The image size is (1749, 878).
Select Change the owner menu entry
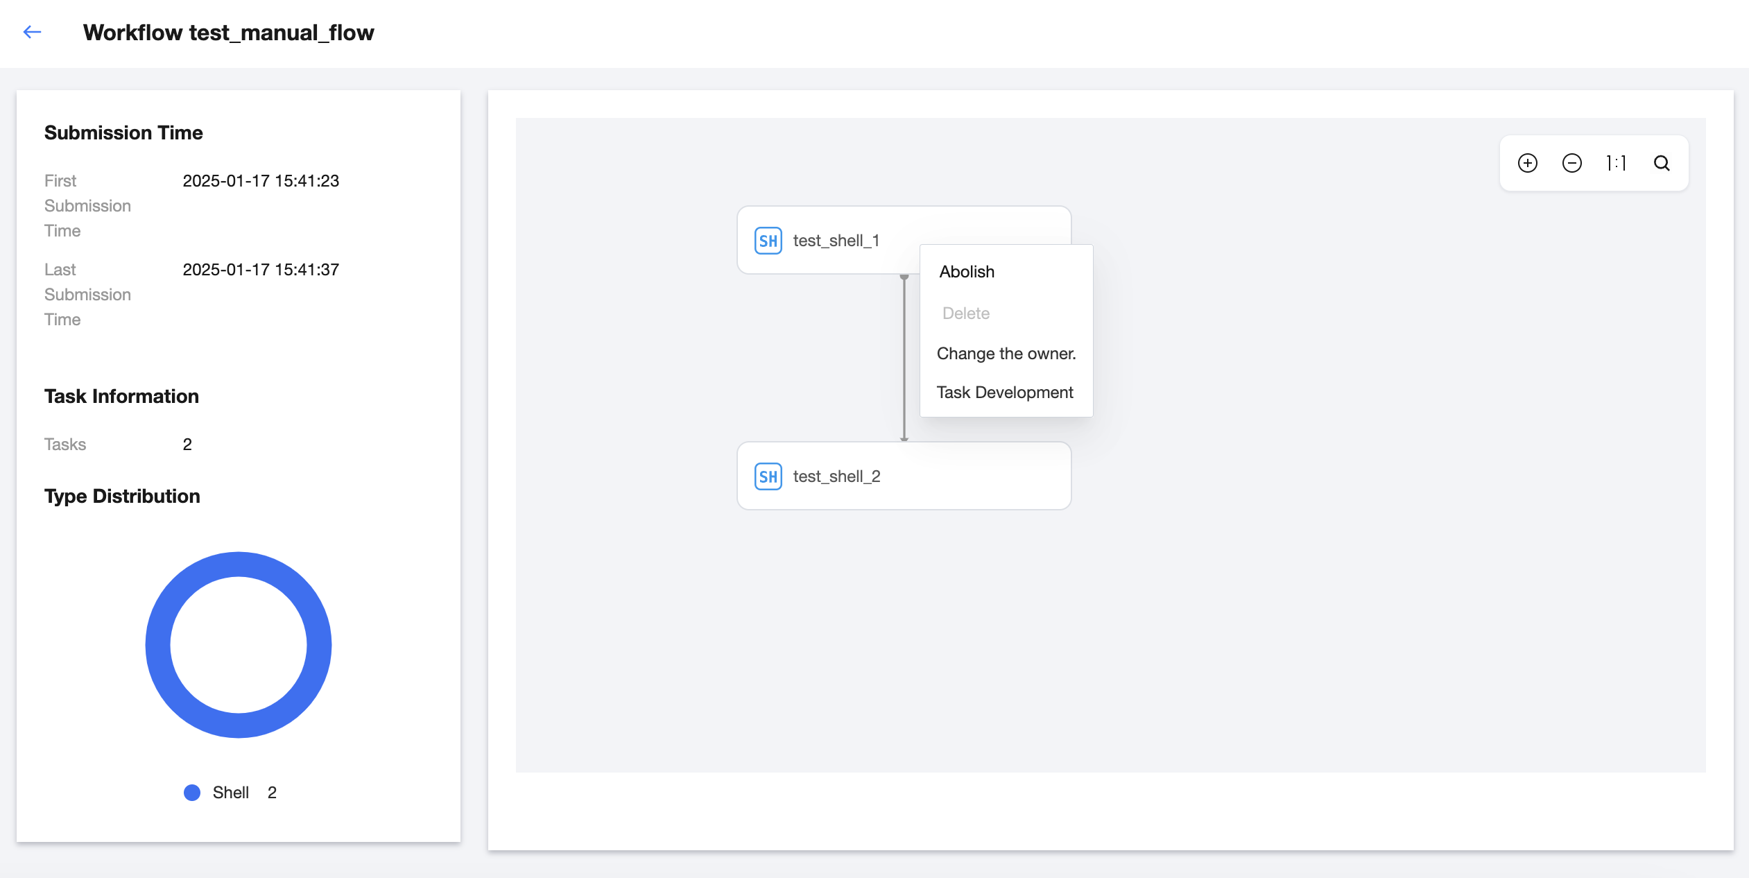point(1006,354)
